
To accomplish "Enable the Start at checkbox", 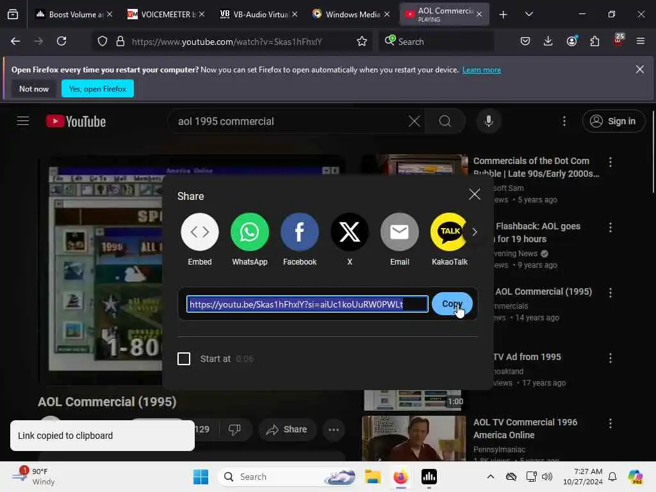I will click(x=184, y=359).
